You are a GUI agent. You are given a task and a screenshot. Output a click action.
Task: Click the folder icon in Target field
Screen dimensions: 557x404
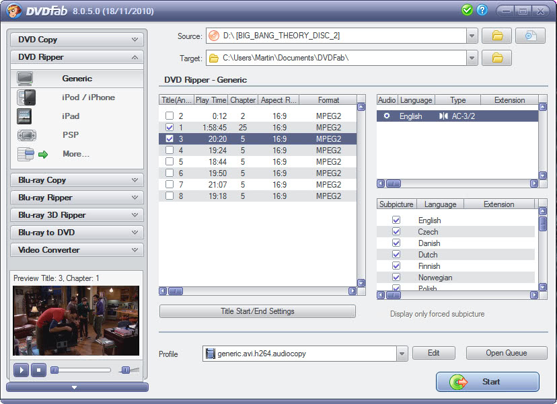pos(213,58)
